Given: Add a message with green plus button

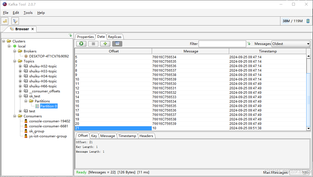Looking at the screenshot, I should [x=105, y=44].
